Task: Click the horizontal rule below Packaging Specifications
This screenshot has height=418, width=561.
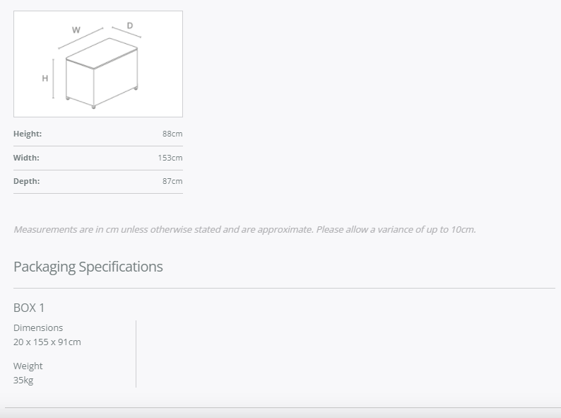Action: tap(285, 288)
